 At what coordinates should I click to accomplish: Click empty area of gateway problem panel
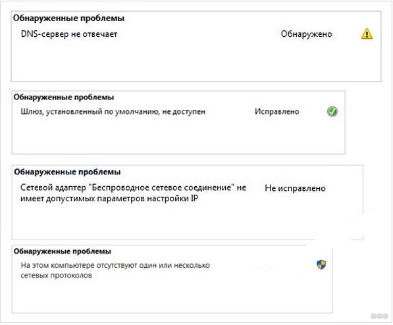tap(178, 136)
